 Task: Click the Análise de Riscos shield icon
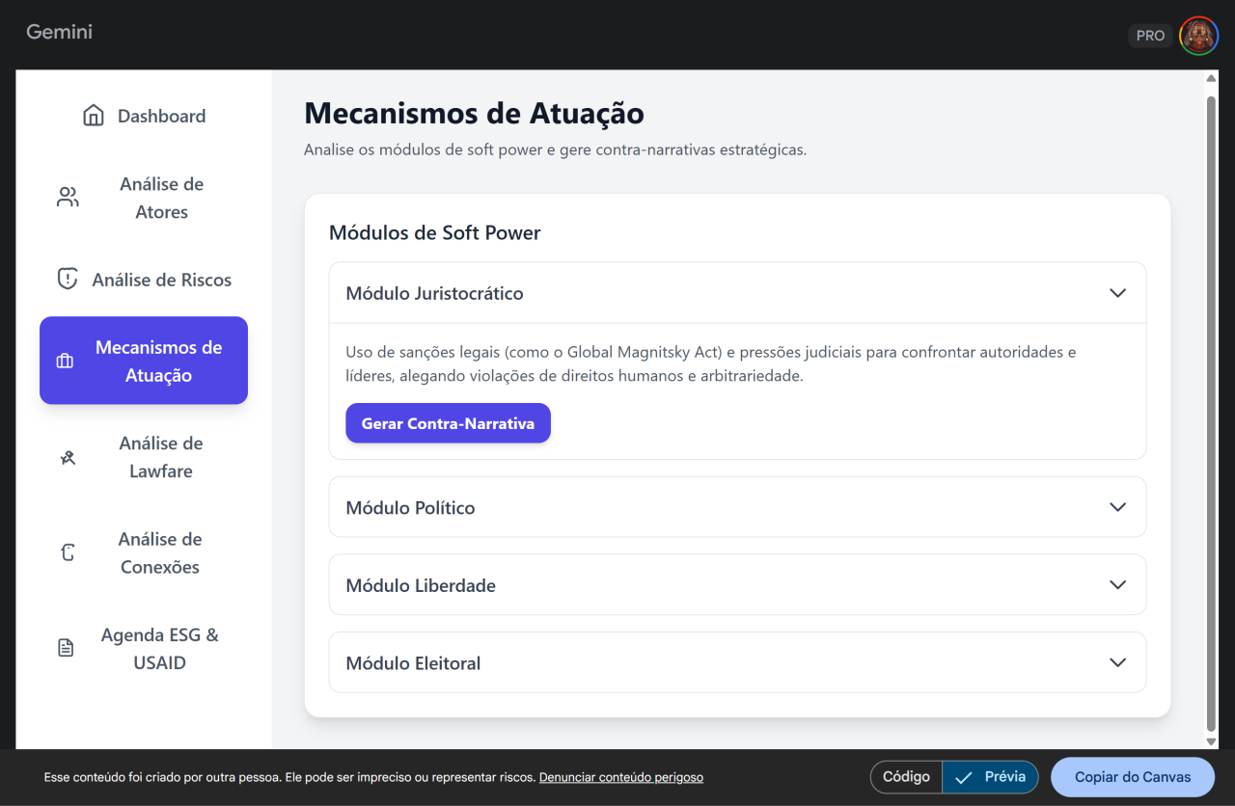pos(67,280)
